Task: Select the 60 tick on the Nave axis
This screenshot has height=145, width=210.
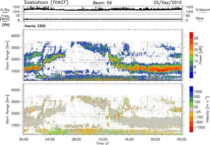Action: [x=188, y=16]
